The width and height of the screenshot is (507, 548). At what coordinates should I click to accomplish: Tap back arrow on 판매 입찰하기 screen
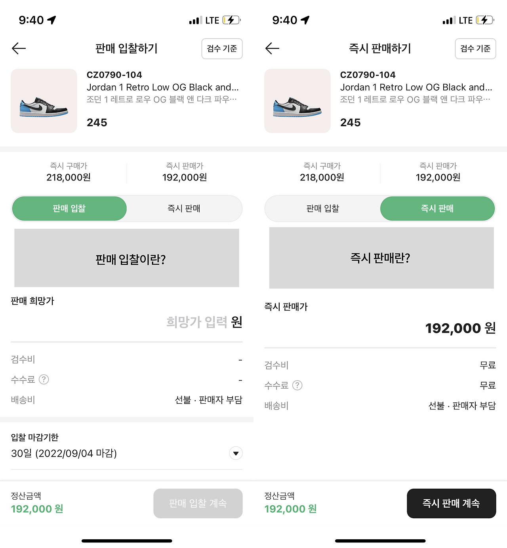tap(19, 48)
